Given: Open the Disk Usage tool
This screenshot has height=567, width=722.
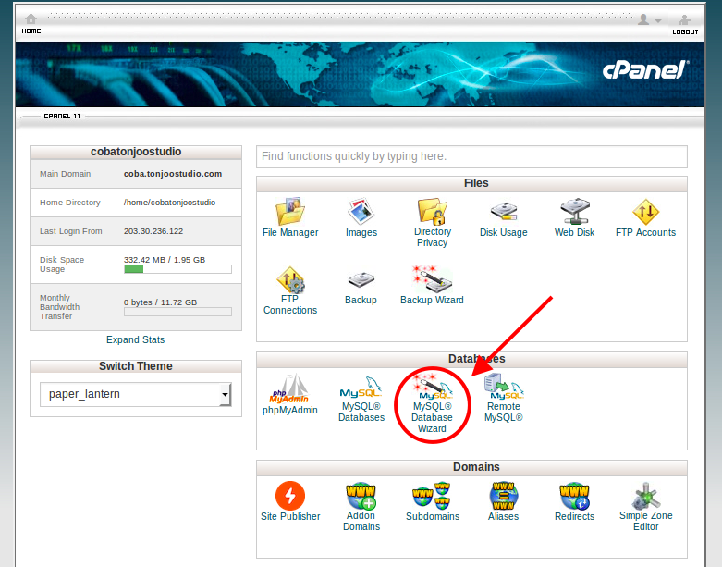Looking at the screenshot, I should point(503,218).
